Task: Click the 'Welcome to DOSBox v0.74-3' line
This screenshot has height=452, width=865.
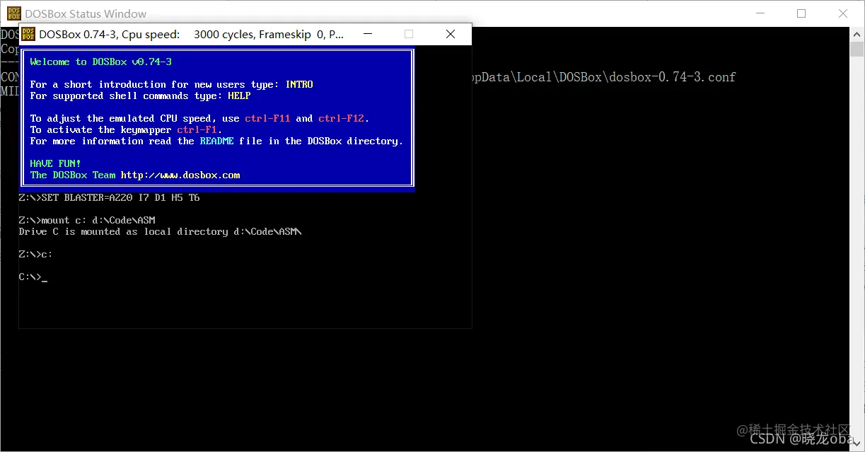Action: tap(101, 62)
